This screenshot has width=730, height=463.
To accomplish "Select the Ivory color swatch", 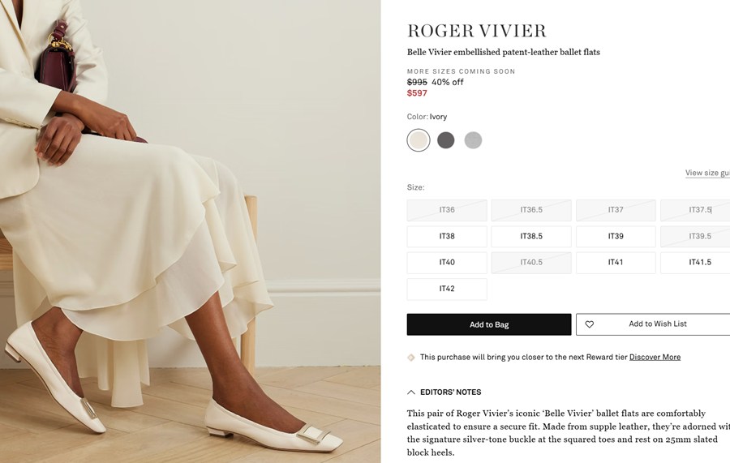I will click(418, 140).
